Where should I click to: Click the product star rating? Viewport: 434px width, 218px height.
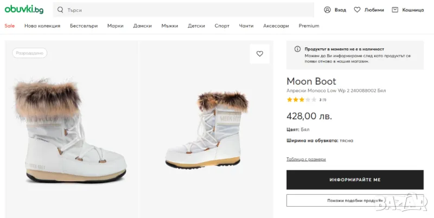tap(301, 100)
